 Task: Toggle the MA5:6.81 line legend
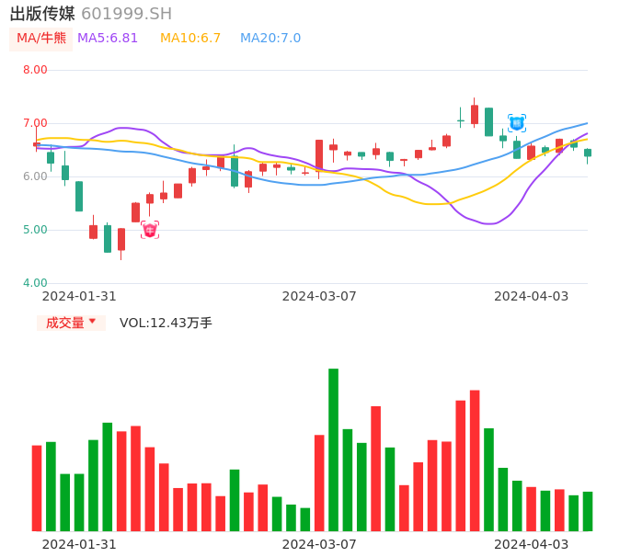108,39
